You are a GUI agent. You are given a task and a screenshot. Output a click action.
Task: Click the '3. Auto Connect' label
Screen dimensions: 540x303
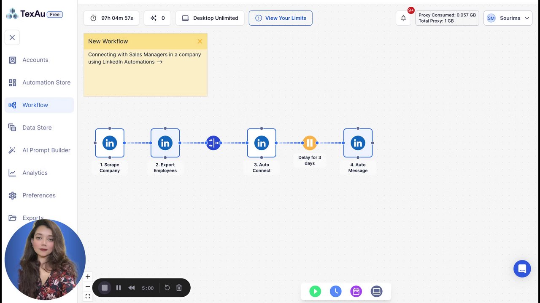(x=262, y=167)
